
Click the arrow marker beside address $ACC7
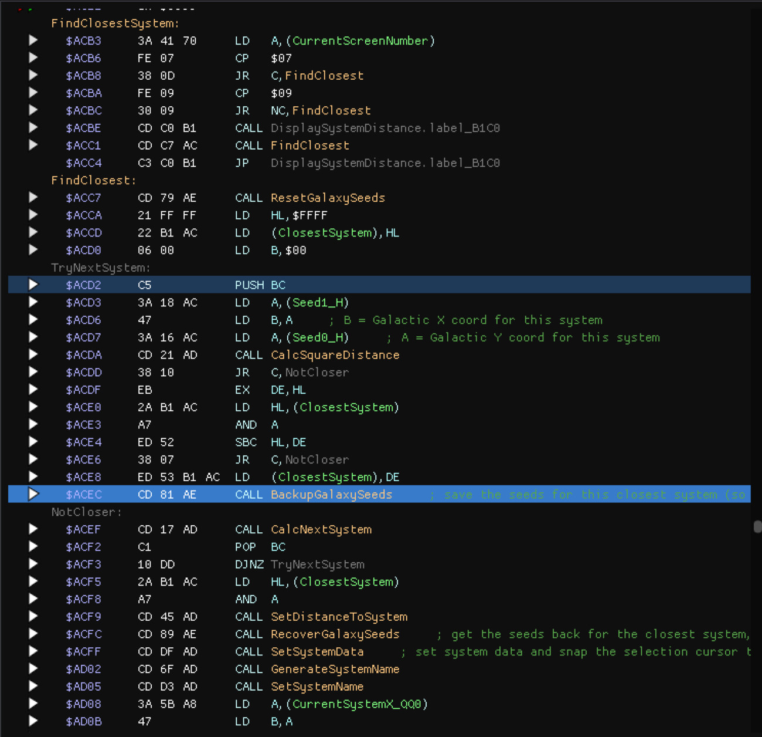pos(33,198)
